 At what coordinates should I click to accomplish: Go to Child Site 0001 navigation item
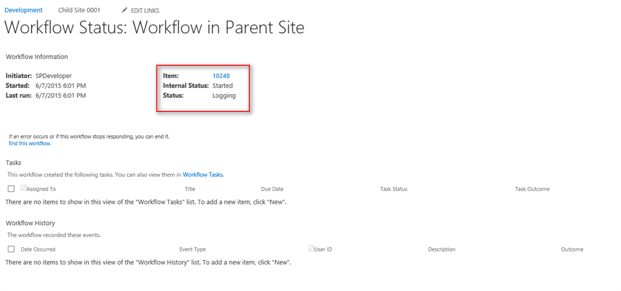point(79,10)
